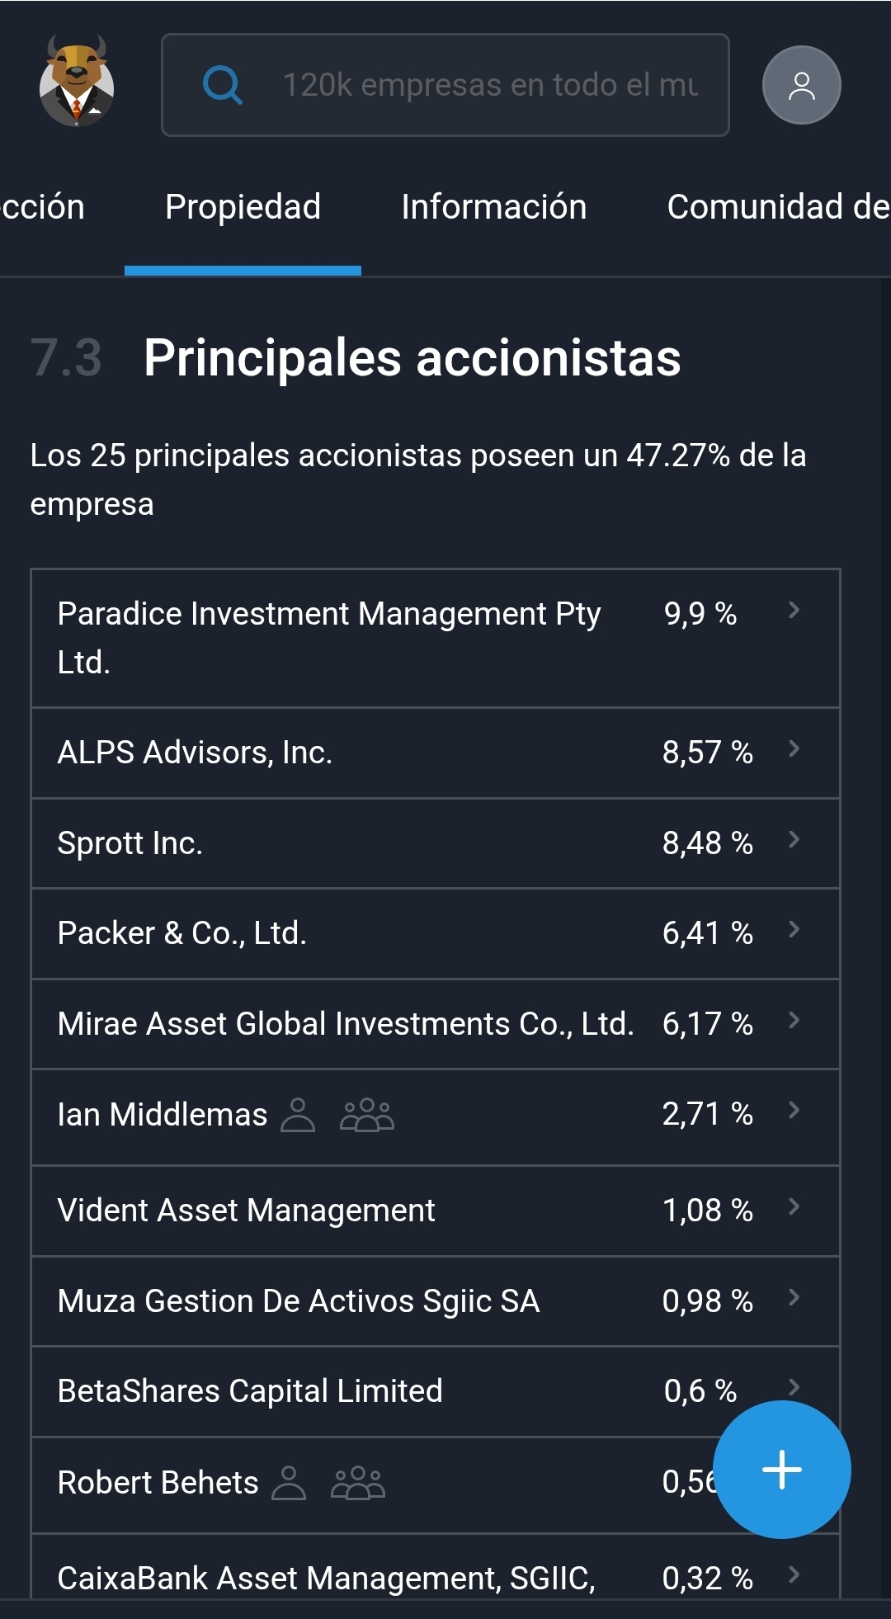Open Vident Asset Management shareholder entry
The height and width of the screenshot is (1619, 891).
[246, 1211]
